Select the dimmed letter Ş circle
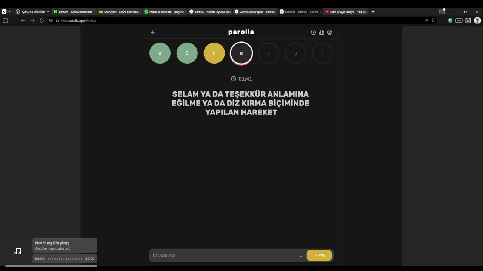Viewport: 483px width, 271px height. pos(295,53)
